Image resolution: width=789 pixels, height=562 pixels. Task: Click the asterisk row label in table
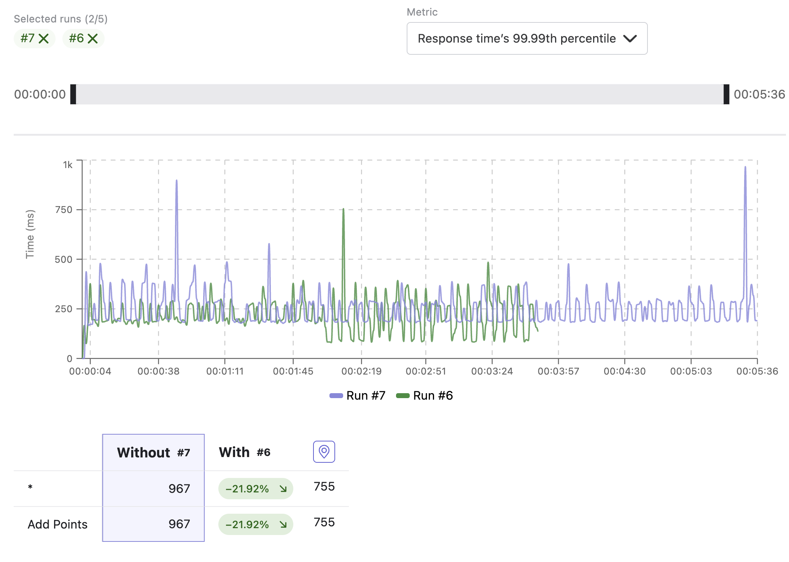click(30, 488)
